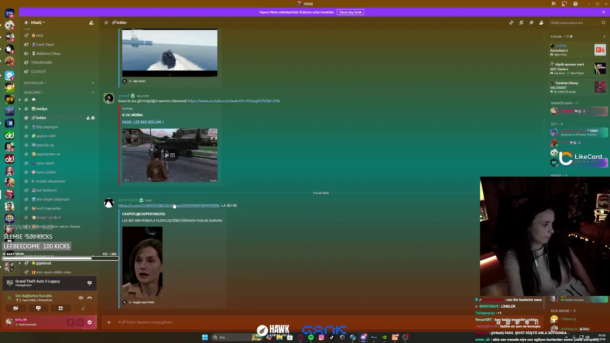Share Grand Theft Auto V screen icon

point(89,283)
